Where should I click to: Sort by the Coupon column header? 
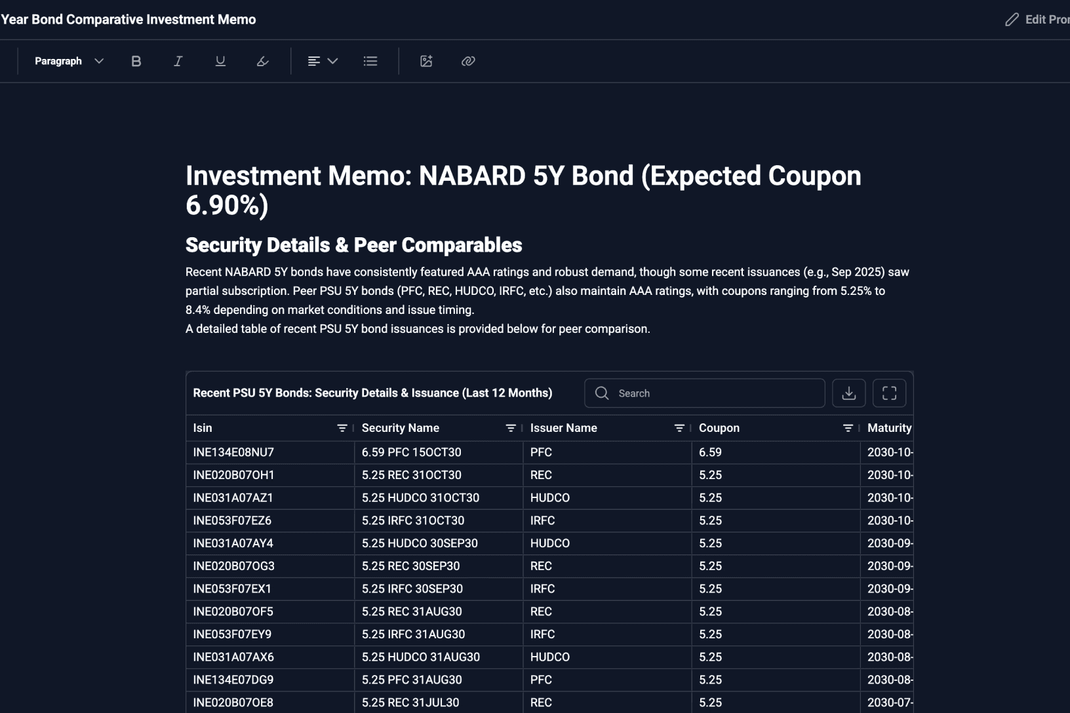tap(719, 428)
